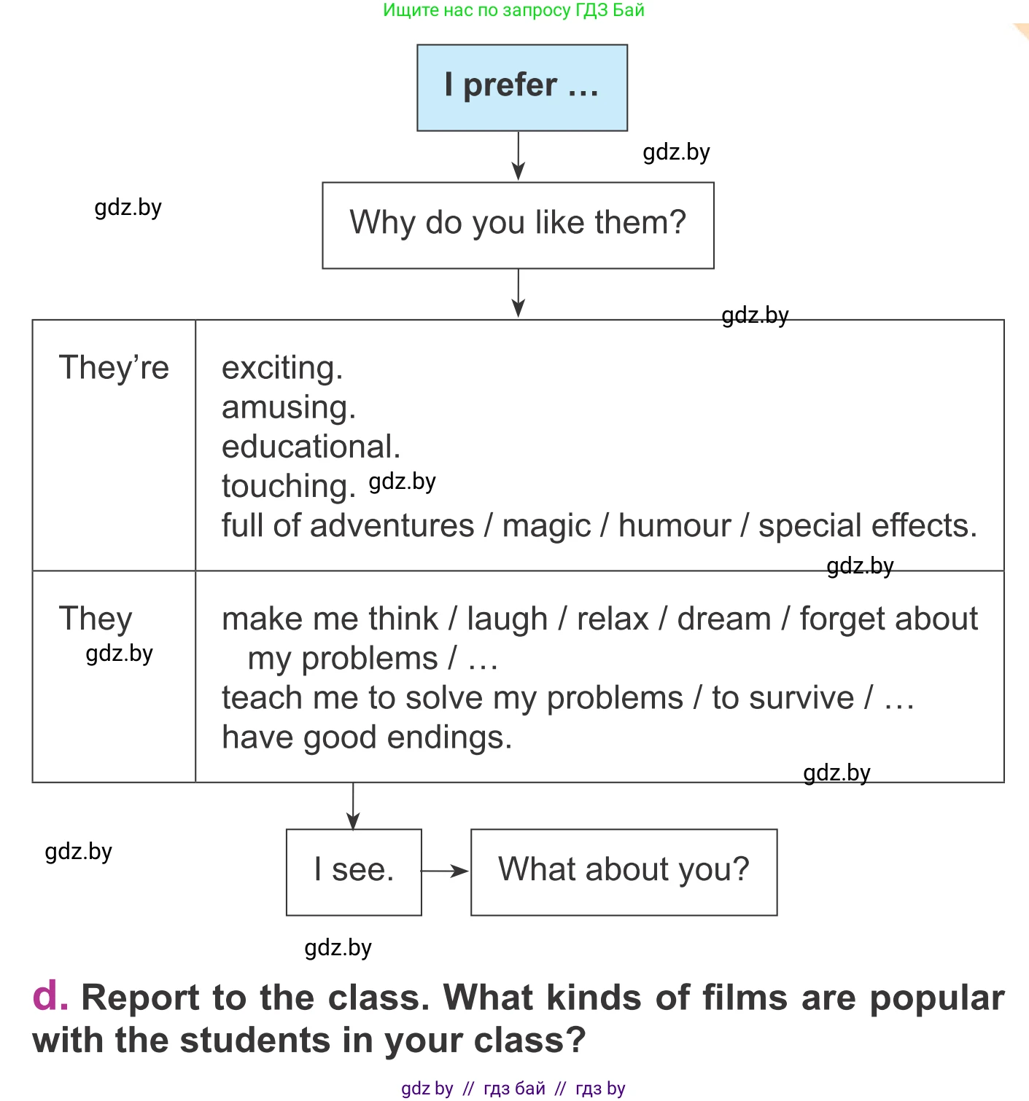The width and height of the screenshot is (1029, 1101).
Task: Click the blue "I prefer …" box
Action: pyautogui.click(x=522, y=87)
